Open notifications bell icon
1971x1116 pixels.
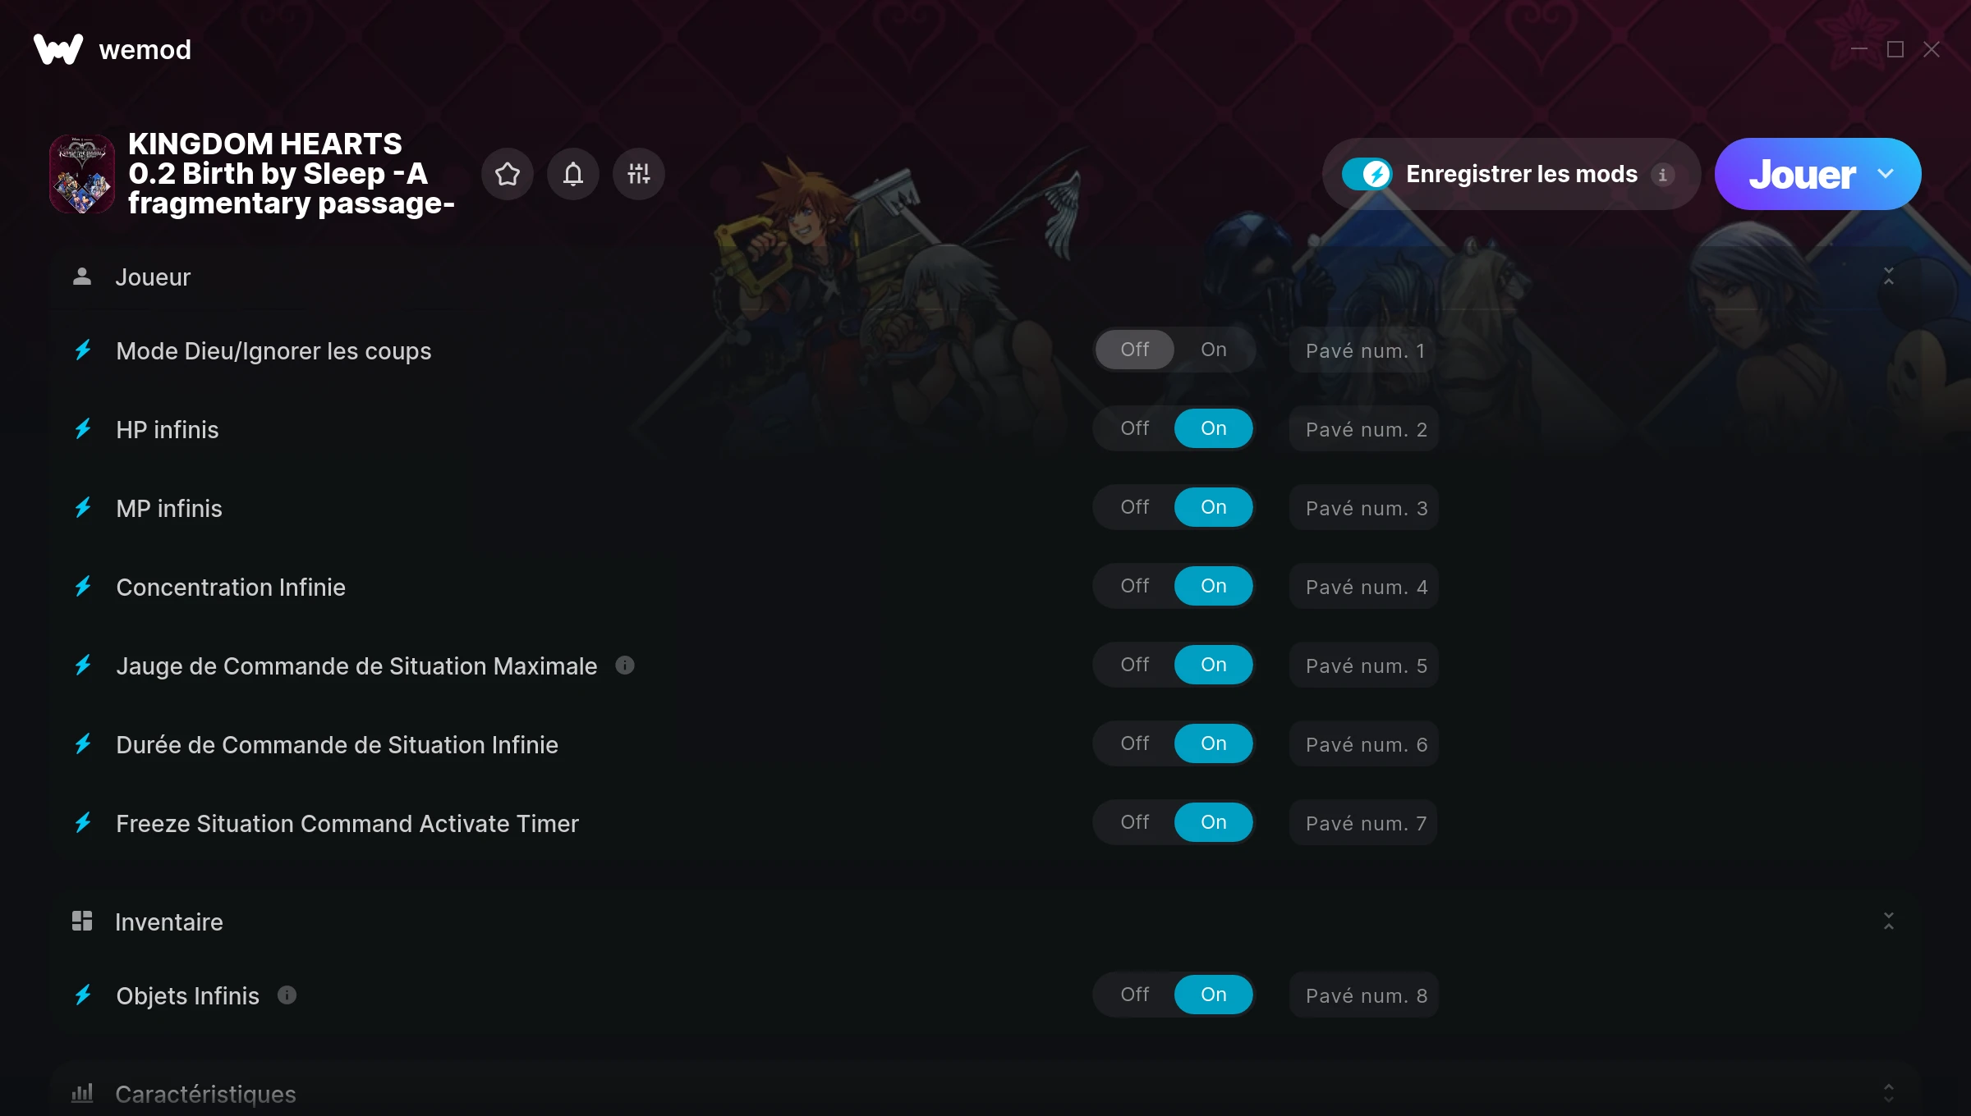[x=573, y=174]
